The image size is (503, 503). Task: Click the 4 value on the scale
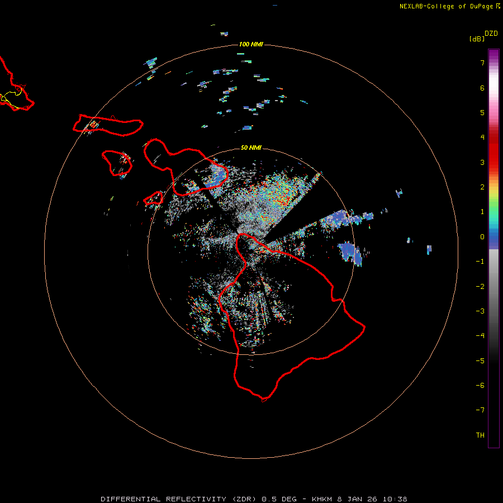click(482, 137)
